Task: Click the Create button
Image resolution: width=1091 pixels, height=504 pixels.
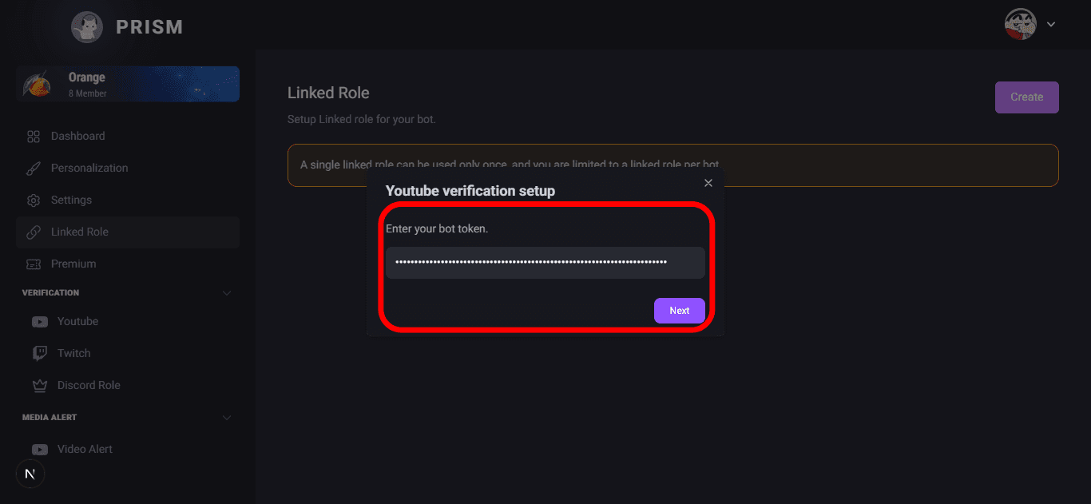Action: click(x=1026, y=97)
